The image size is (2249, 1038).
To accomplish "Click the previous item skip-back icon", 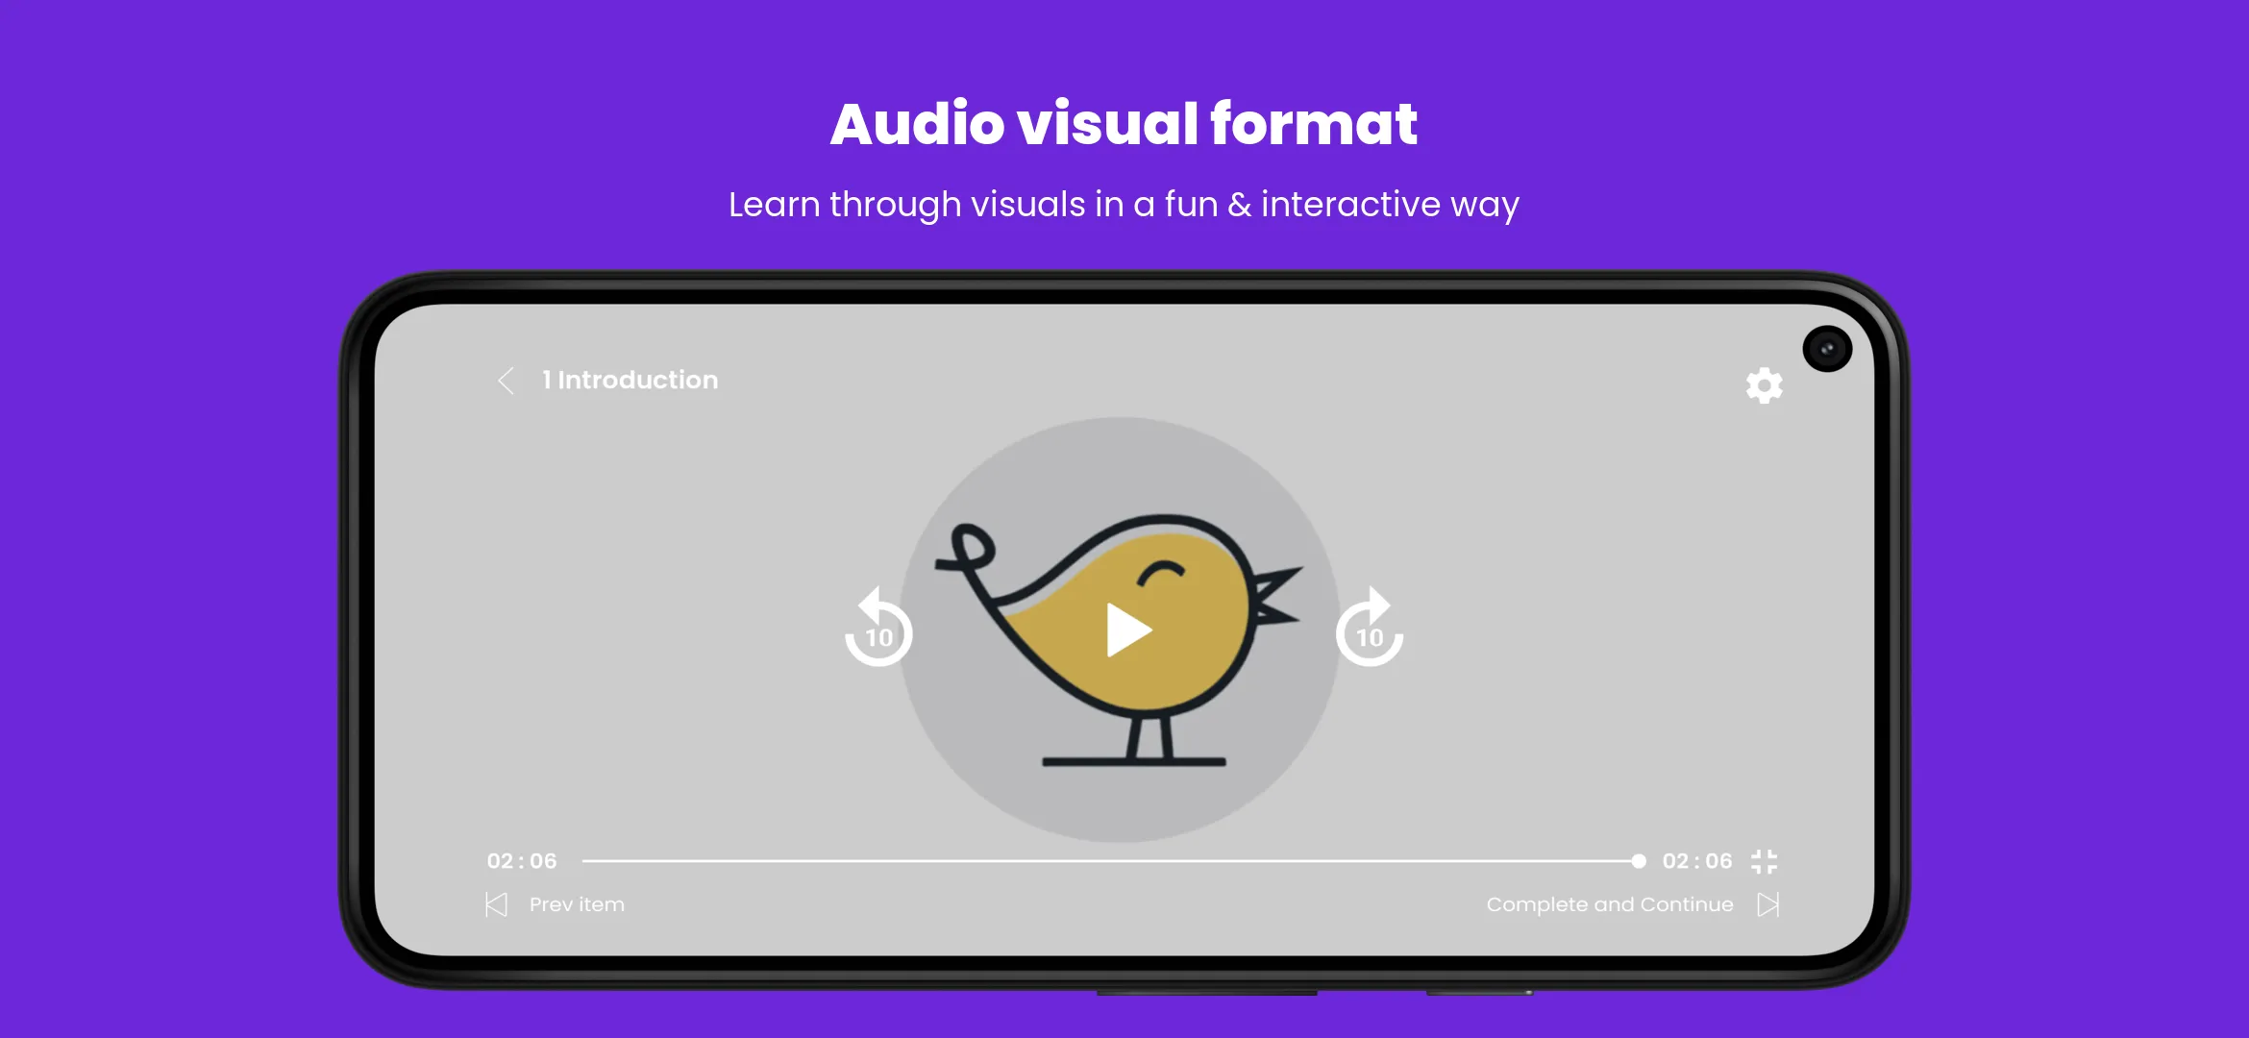I will [496, 904].
